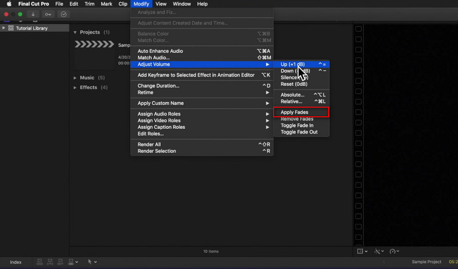The width and height of the screenshot is (458, 269).
Task: Open the Retime submenu
Action: pos(202,92)
